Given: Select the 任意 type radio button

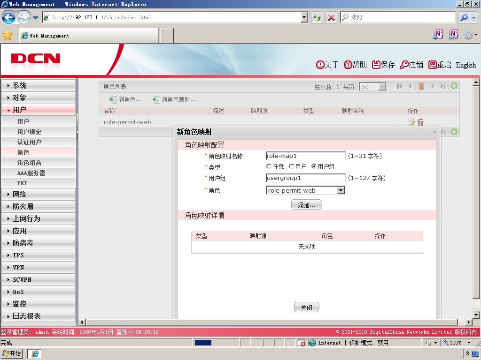Looking at the screenshot, I should coord(269,166).
